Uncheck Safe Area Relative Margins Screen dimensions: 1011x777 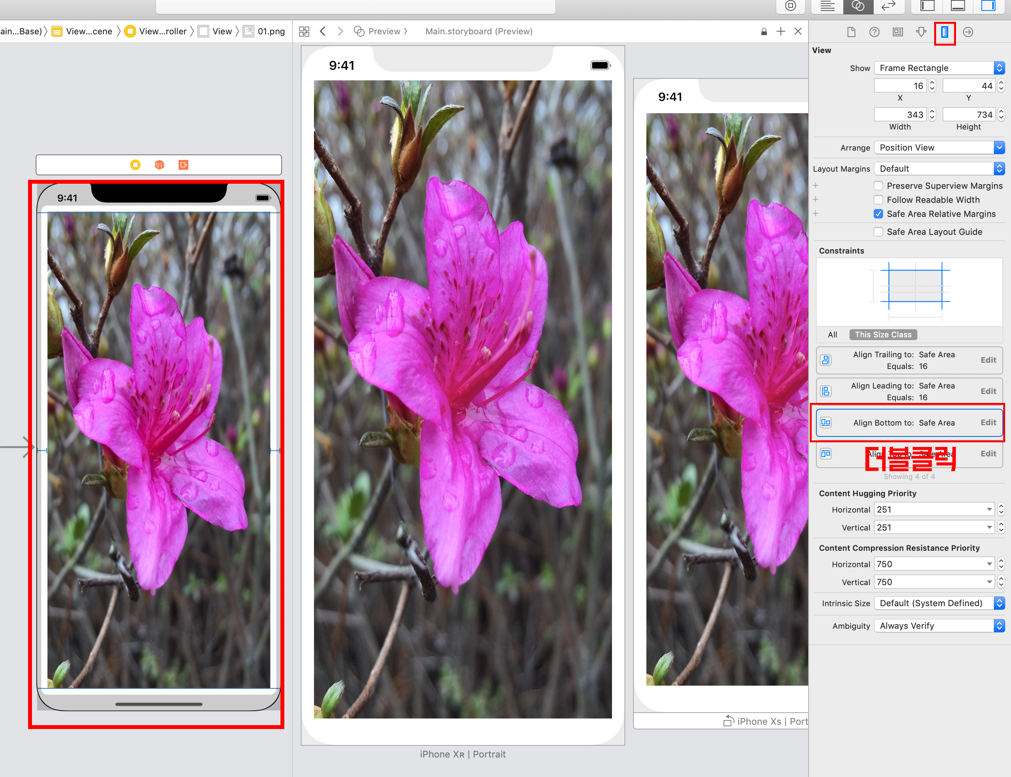878,214
